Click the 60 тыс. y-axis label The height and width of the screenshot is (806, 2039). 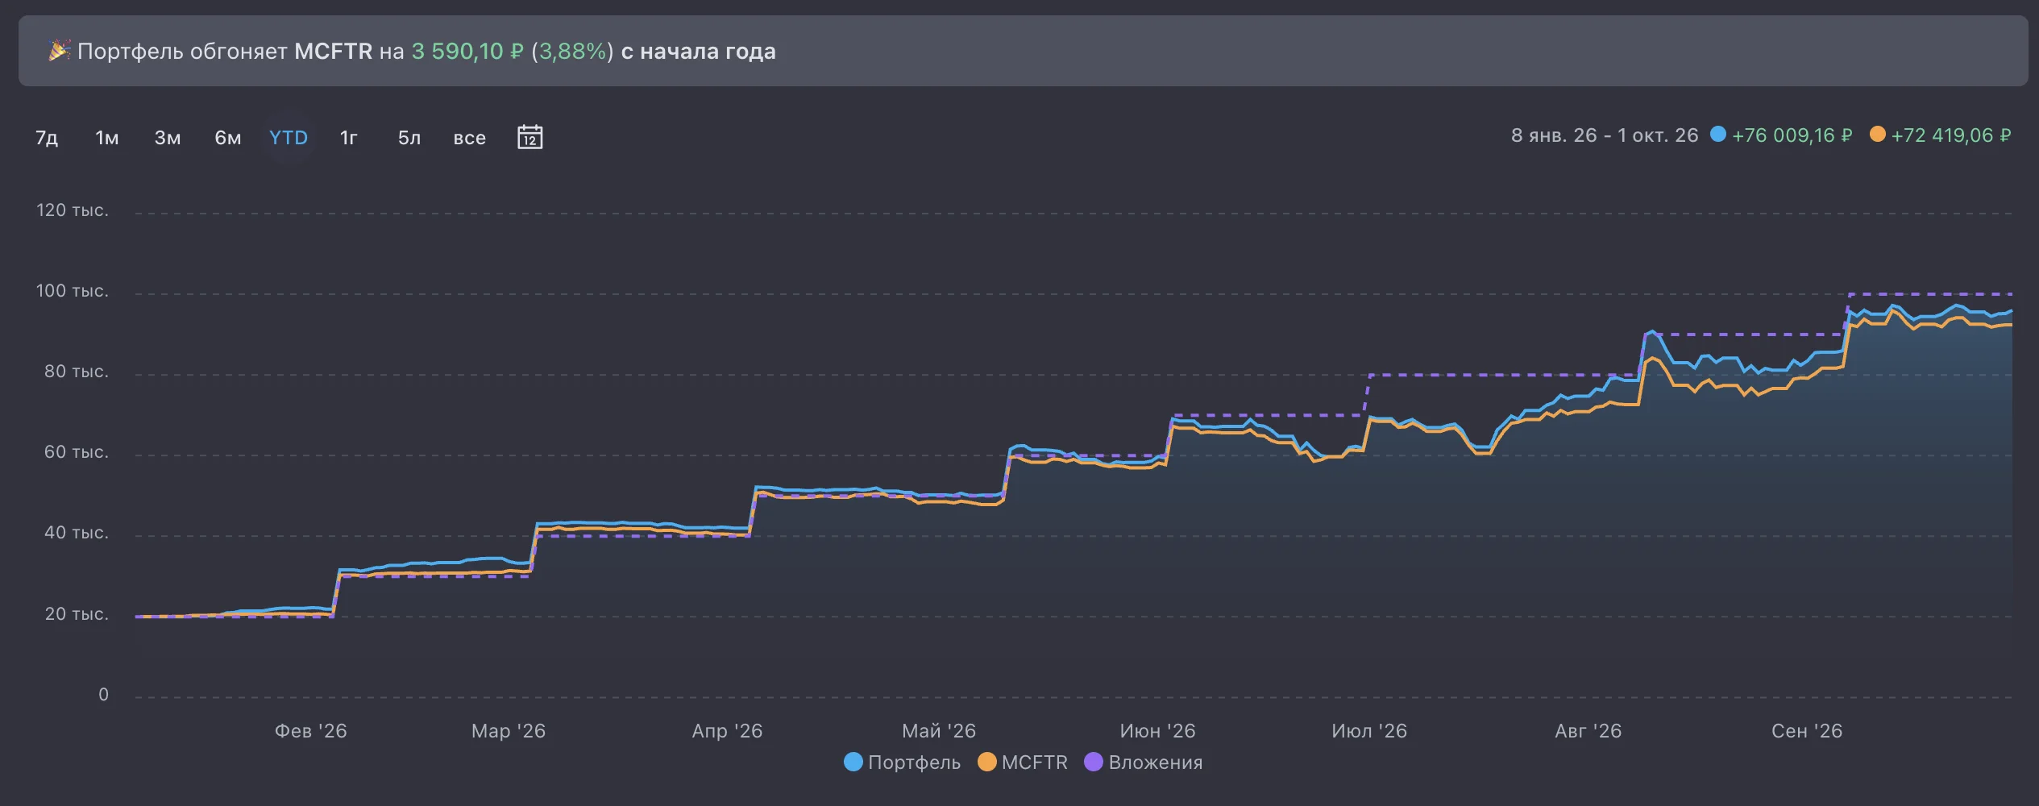77,452
